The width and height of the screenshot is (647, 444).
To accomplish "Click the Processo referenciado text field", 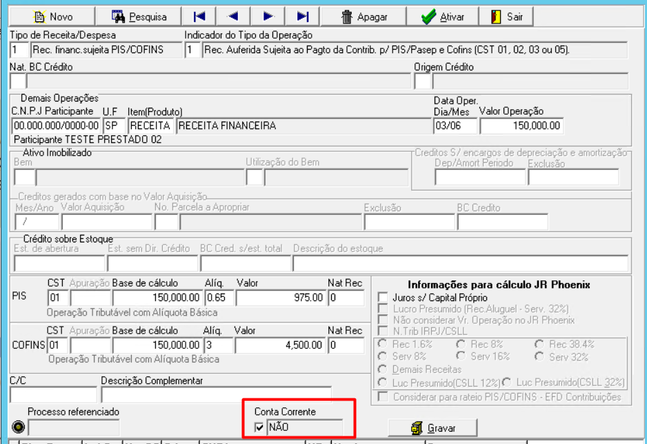I will point(74,427).
